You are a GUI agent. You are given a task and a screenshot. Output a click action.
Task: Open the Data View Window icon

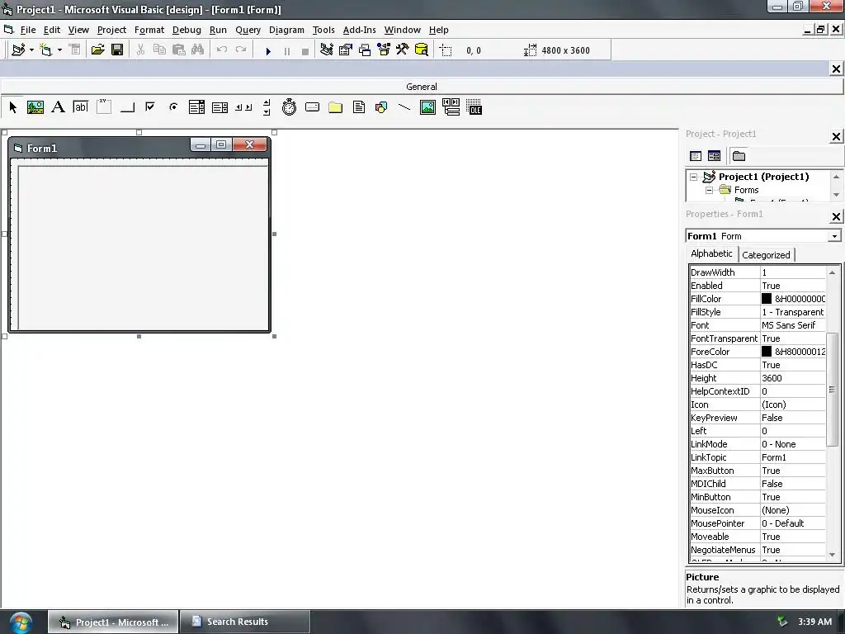pos(422,50)
